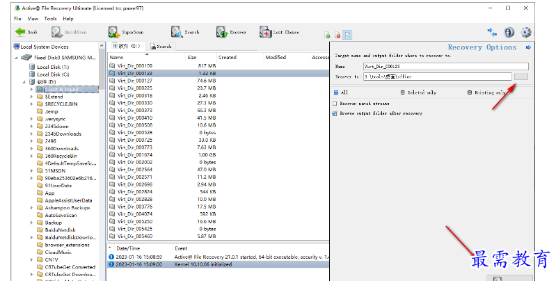Screen dimensions: 556x281
Task: Expand the 2345Downloads folder node
Action: (x=31, y=134)
